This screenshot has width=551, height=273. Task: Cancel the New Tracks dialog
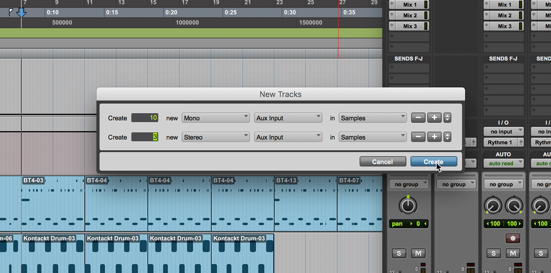point(382,162)
